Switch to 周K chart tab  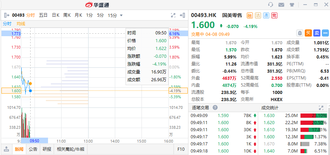(x=67, y=15)
